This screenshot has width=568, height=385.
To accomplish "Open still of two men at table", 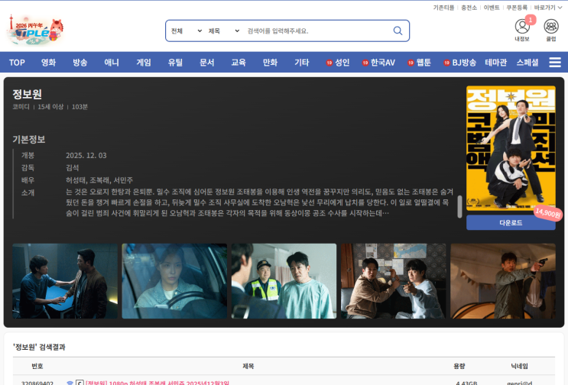I will [65, 281].
